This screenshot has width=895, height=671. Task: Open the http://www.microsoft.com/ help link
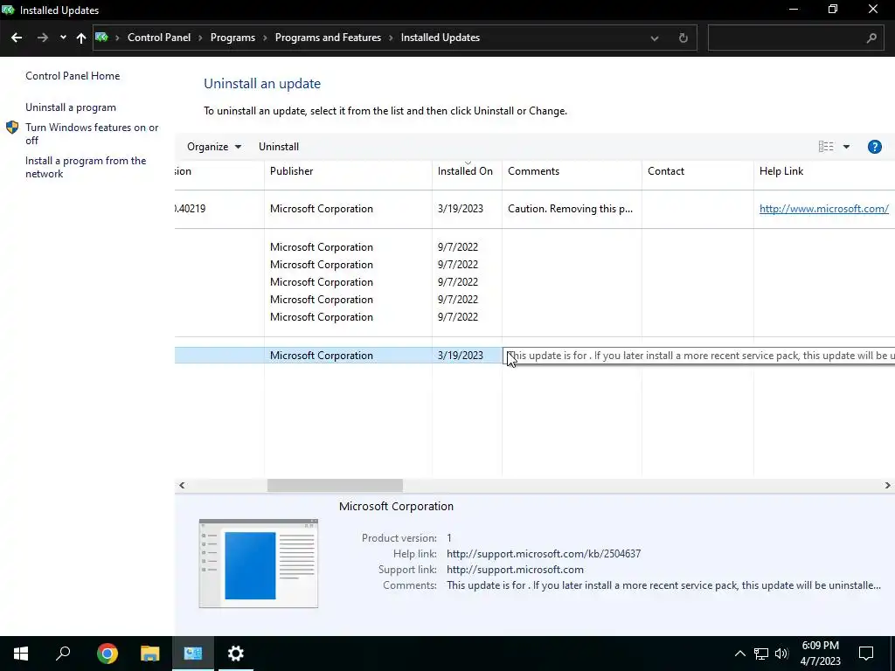point(823,209)
